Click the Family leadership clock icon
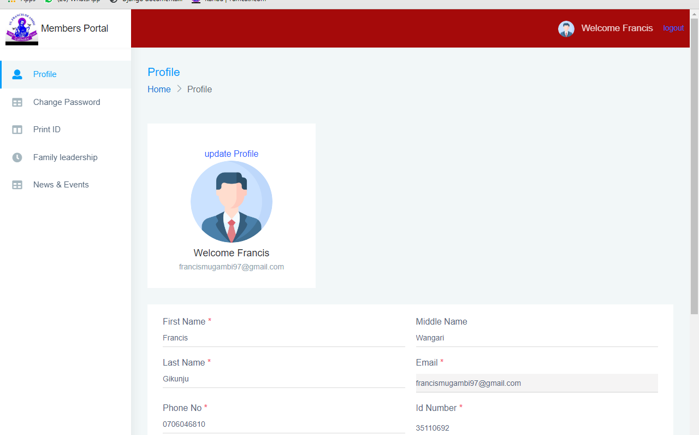The image size is (699, 435). coord(17,157)
